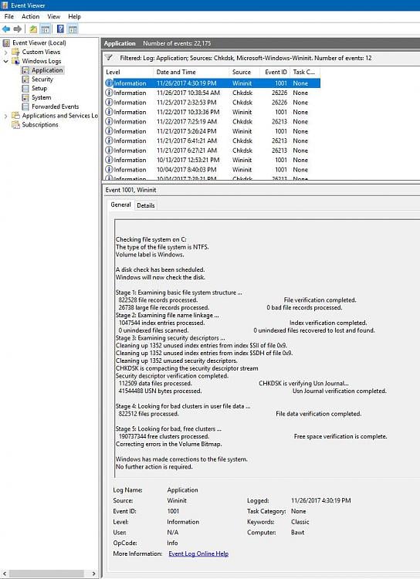Click info icon of 11/22/2017 10:33:36 PM event

[x=109, y=112]
